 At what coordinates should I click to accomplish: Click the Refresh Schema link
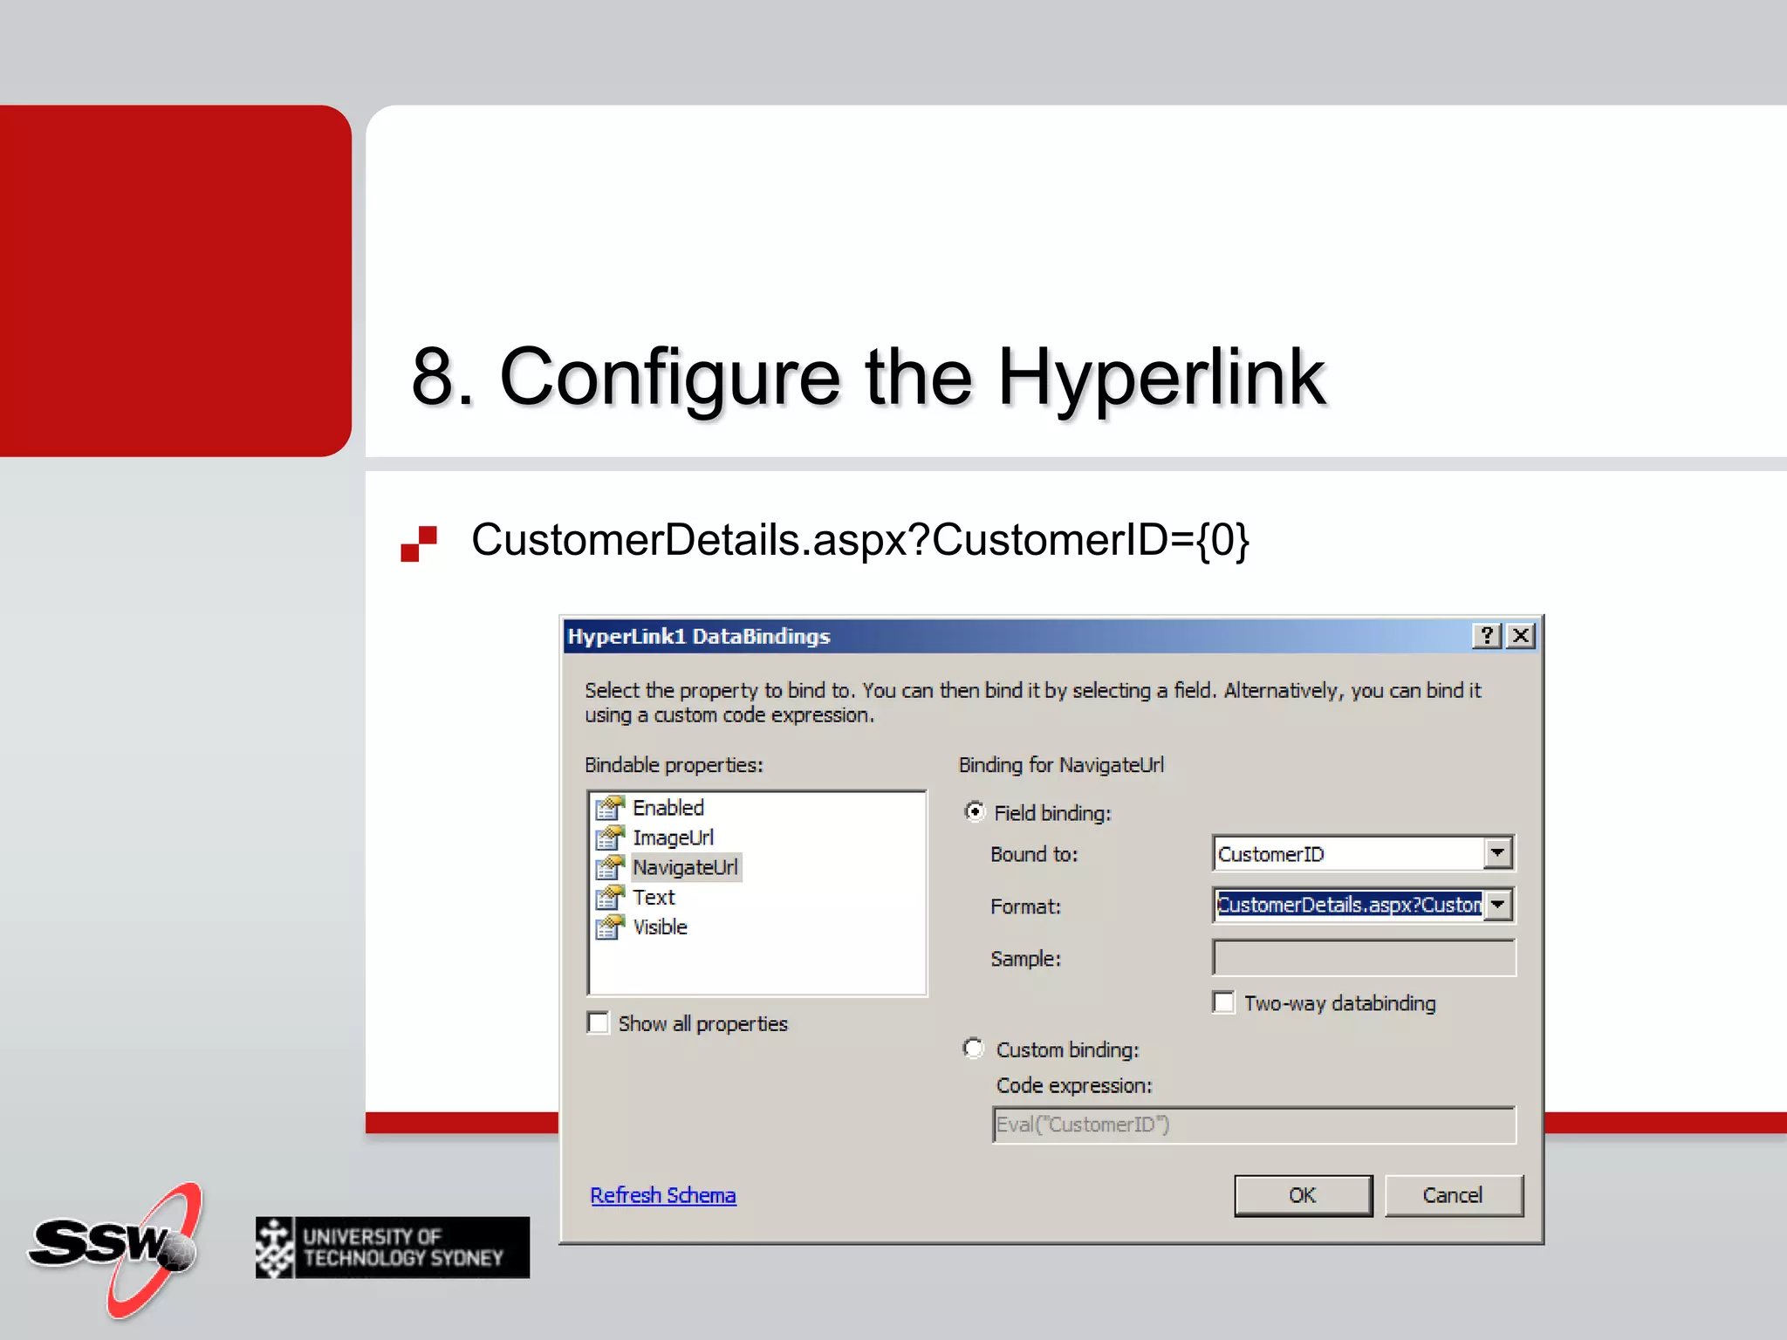(x=663, y=1195)
